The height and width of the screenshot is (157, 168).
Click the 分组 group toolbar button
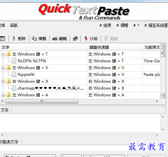(91, 39)
